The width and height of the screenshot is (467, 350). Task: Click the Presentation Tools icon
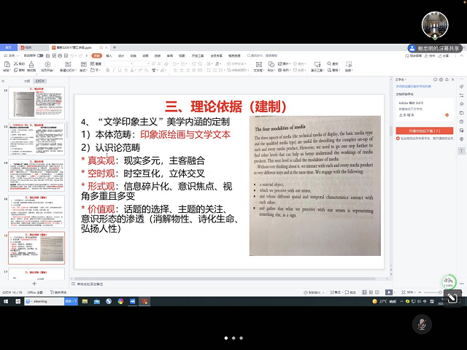317,64
